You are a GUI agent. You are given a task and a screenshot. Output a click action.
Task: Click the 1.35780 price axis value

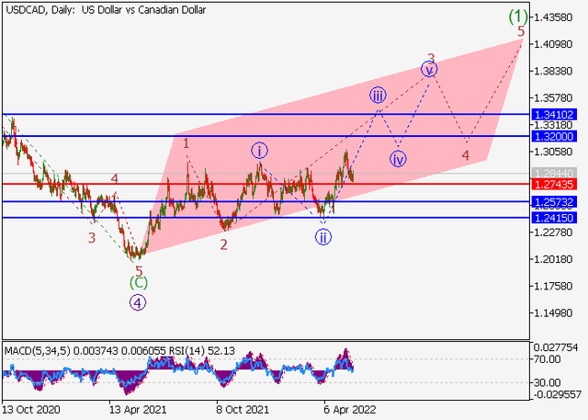pos(554,98)
